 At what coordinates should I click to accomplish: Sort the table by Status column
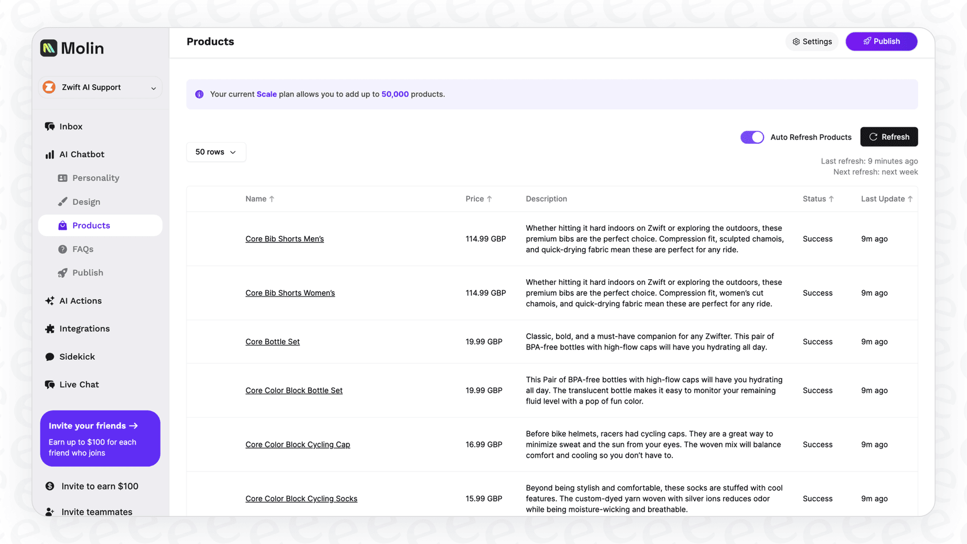point(817,199)
